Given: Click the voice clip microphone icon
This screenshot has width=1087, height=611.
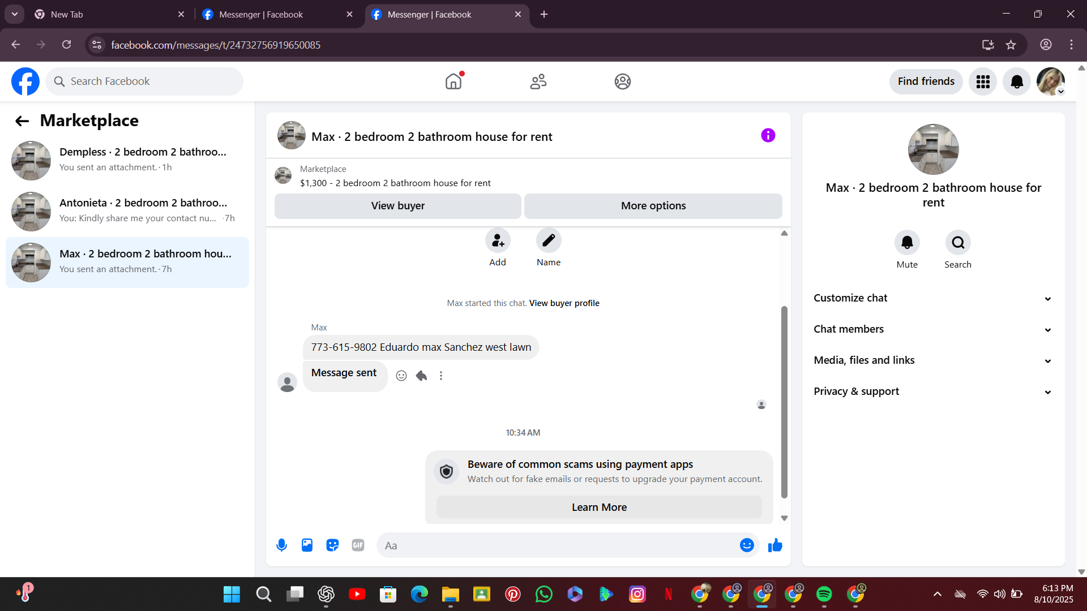Looking at the screenshot, I should point(281,545).
